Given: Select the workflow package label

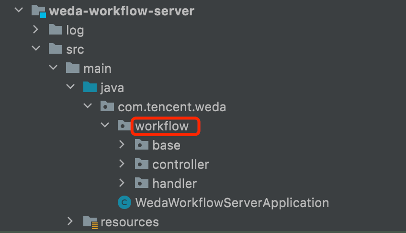Looking at the screenshot, I should [162, 126].
